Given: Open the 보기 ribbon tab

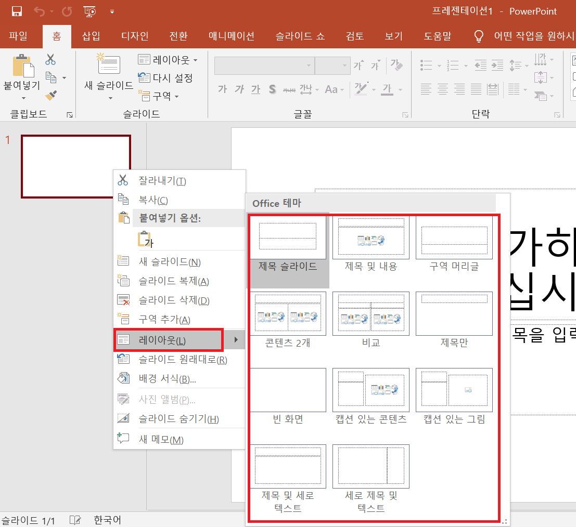Looking at the screenshot, I should pyautogui.click(x=394, y=36).
